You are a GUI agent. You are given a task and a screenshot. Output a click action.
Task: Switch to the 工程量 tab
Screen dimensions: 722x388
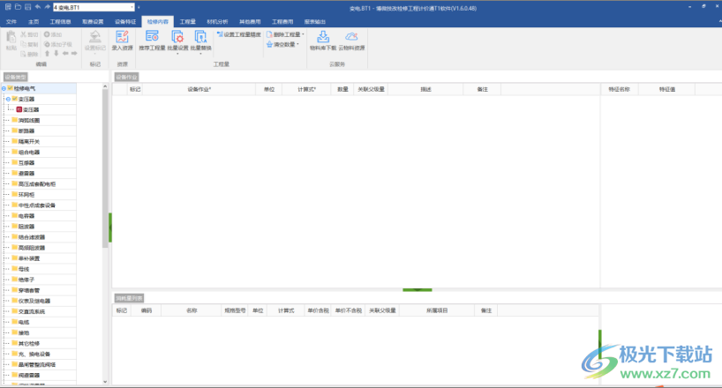(x=187, y=22)
